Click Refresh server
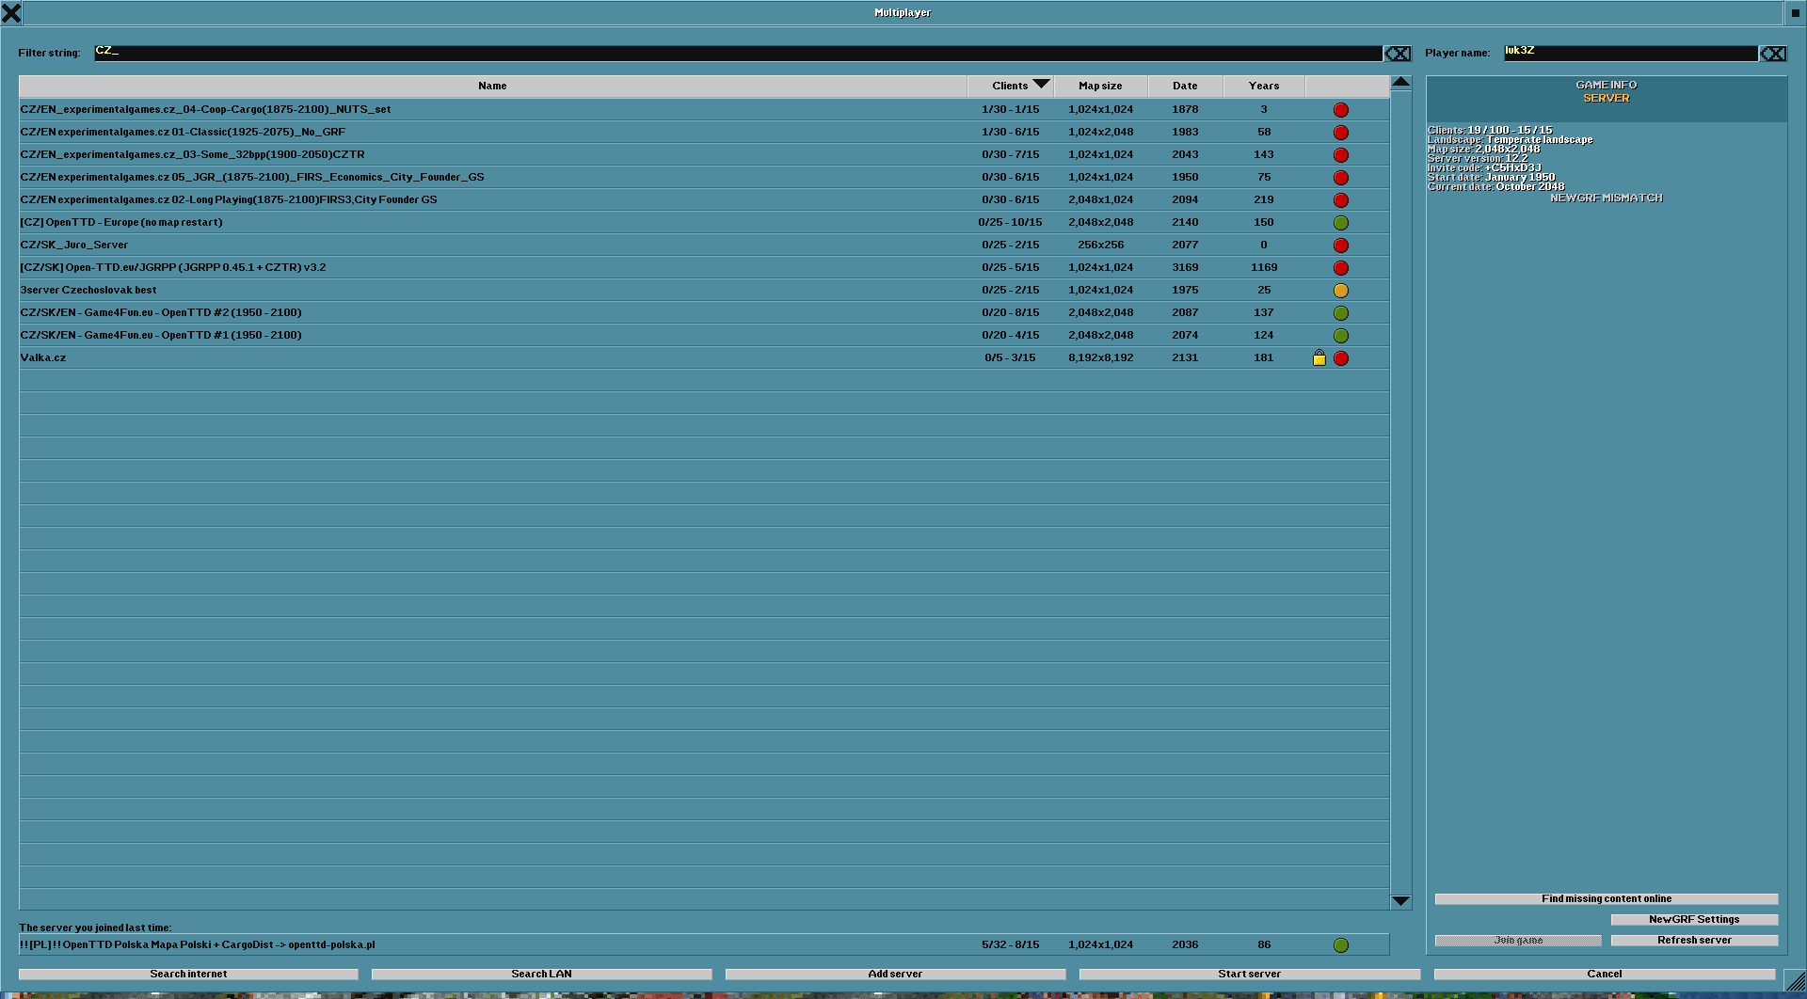Image resolution: width=1807 pixels, height=999 pixels. pyautogui.click(x=1692, y=940)
